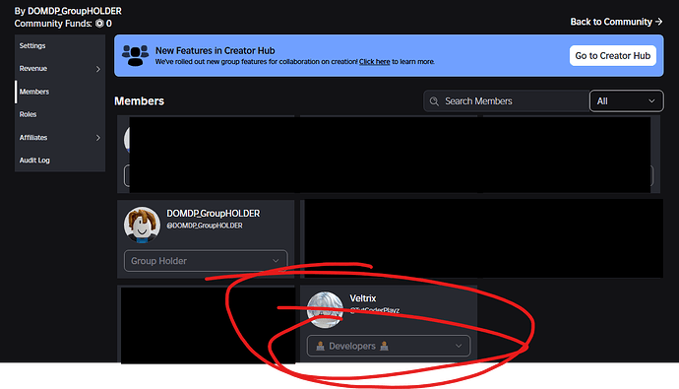Expand the Affiliates submenu chevron
This screenshot has width=679, height=389.
click(x=97, y=138)
